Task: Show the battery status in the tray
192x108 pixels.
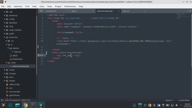Action: (168, 105)
